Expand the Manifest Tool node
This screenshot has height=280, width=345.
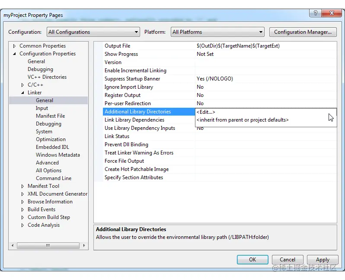pos(22,186)
